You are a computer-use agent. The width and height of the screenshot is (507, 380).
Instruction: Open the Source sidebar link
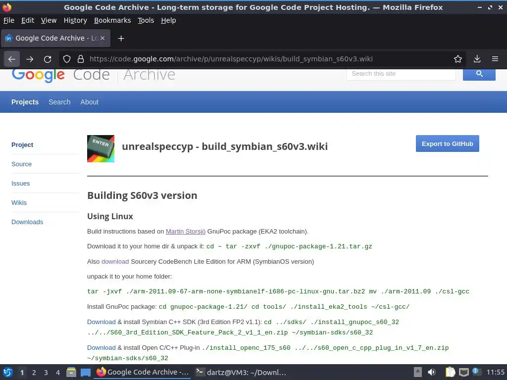22,164
